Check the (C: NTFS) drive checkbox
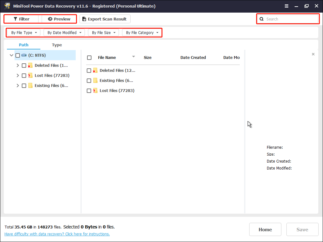The height and width of the screenshot is (242, 323). click(x=18, y=55)
